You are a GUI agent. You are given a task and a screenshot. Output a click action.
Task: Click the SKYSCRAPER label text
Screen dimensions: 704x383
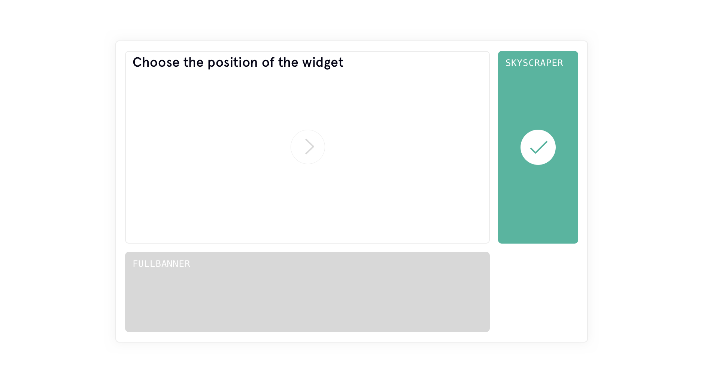point(534,63)
